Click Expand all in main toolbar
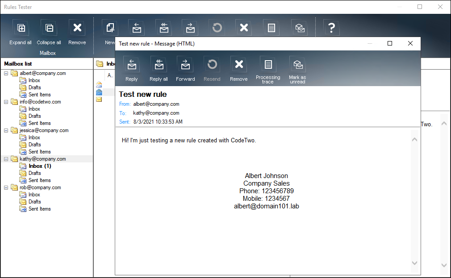This screenshot has width=451, height=278. [21, 33]
